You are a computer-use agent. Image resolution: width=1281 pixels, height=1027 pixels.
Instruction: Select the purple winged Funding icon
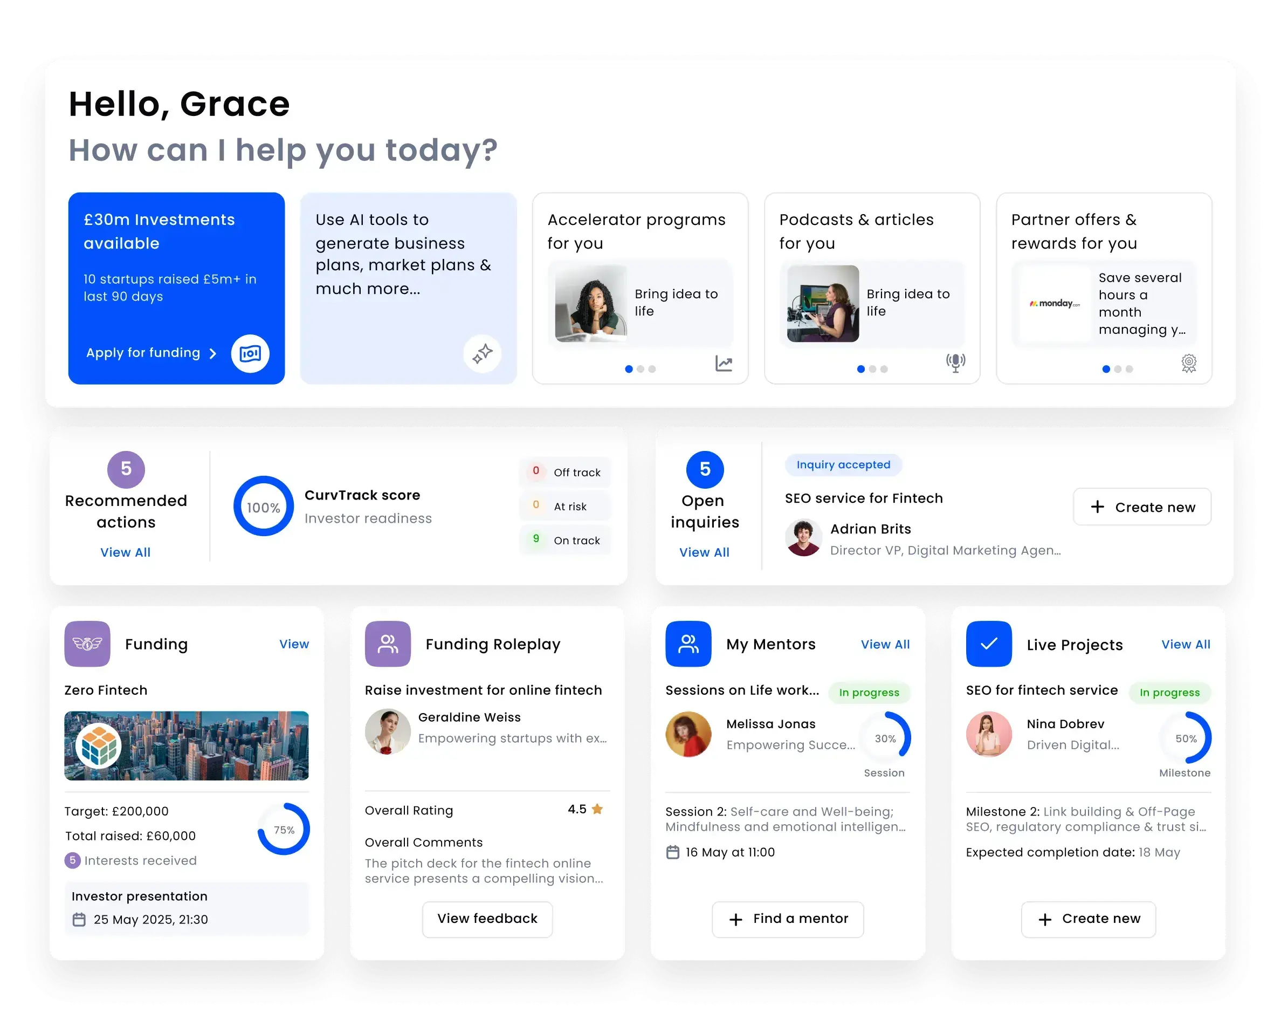pyautogui.click(x=87, y=643)
